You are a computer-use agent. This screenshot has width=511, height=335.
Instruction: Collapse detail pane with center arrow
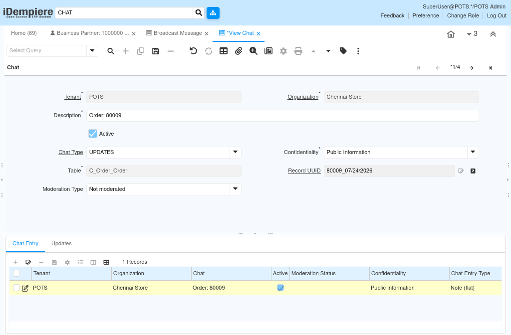coord(255,233)
